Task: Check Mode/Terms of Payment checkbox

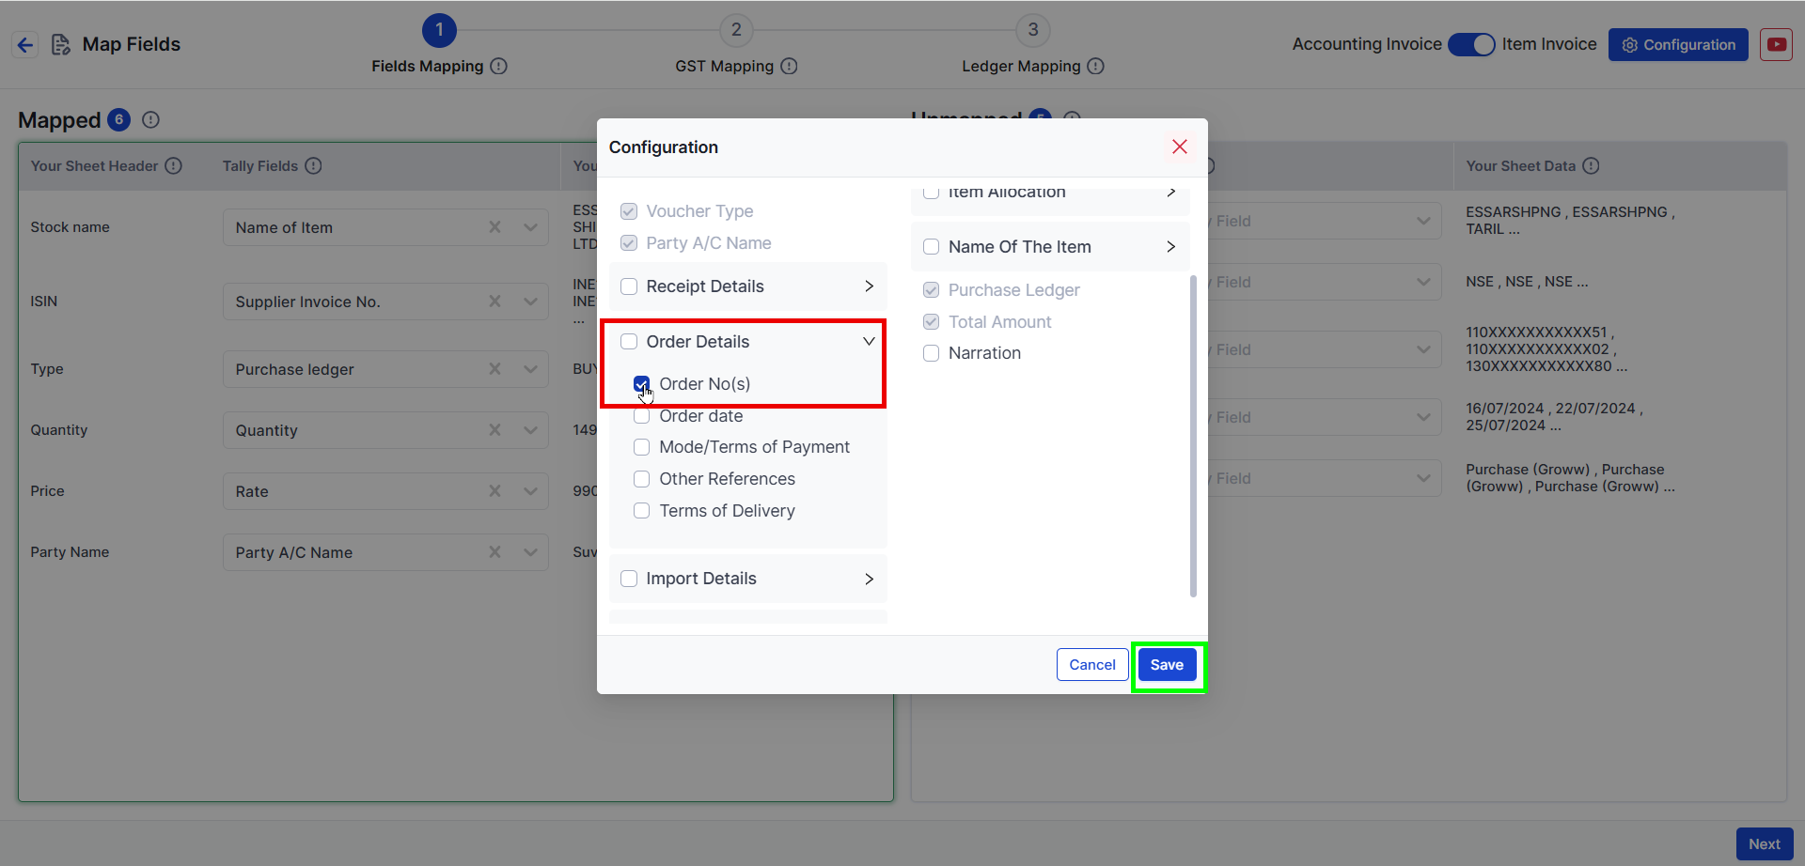Action: tap(641, 447)
